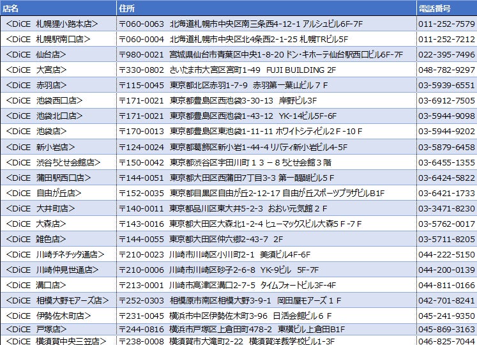Viewport: 477px width, 345px height.
Task: Click phone number 045-241-9350
Action: click(446, 316)
